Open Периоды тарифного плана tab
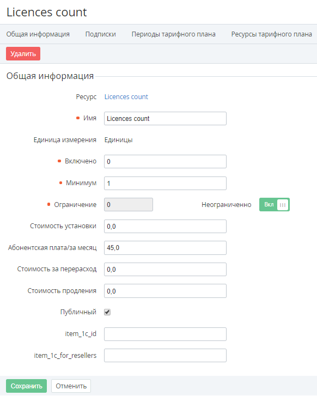 (174, 34)
